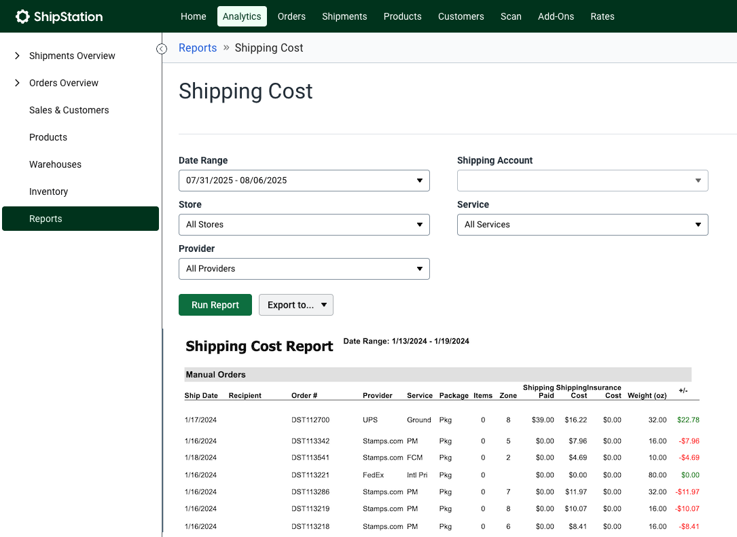Expand the Shipments Overview section
The height and width of the screenshot is (537, 737).
coord(72,56)
